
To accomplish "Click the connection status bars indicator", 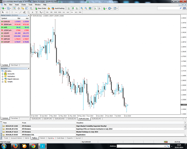I will click(x=166, y=142).
